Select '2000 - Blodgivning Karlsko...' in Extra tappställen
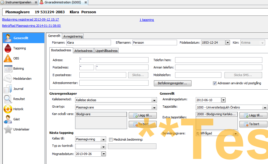This screenshot has height=164, width=268. pyautogui.click(x=217, y=114)
